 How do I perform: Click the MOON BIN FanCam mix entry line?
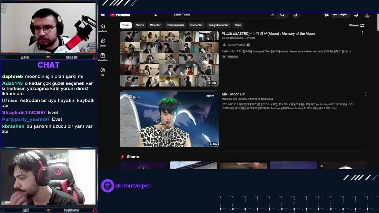pos(279,108)
